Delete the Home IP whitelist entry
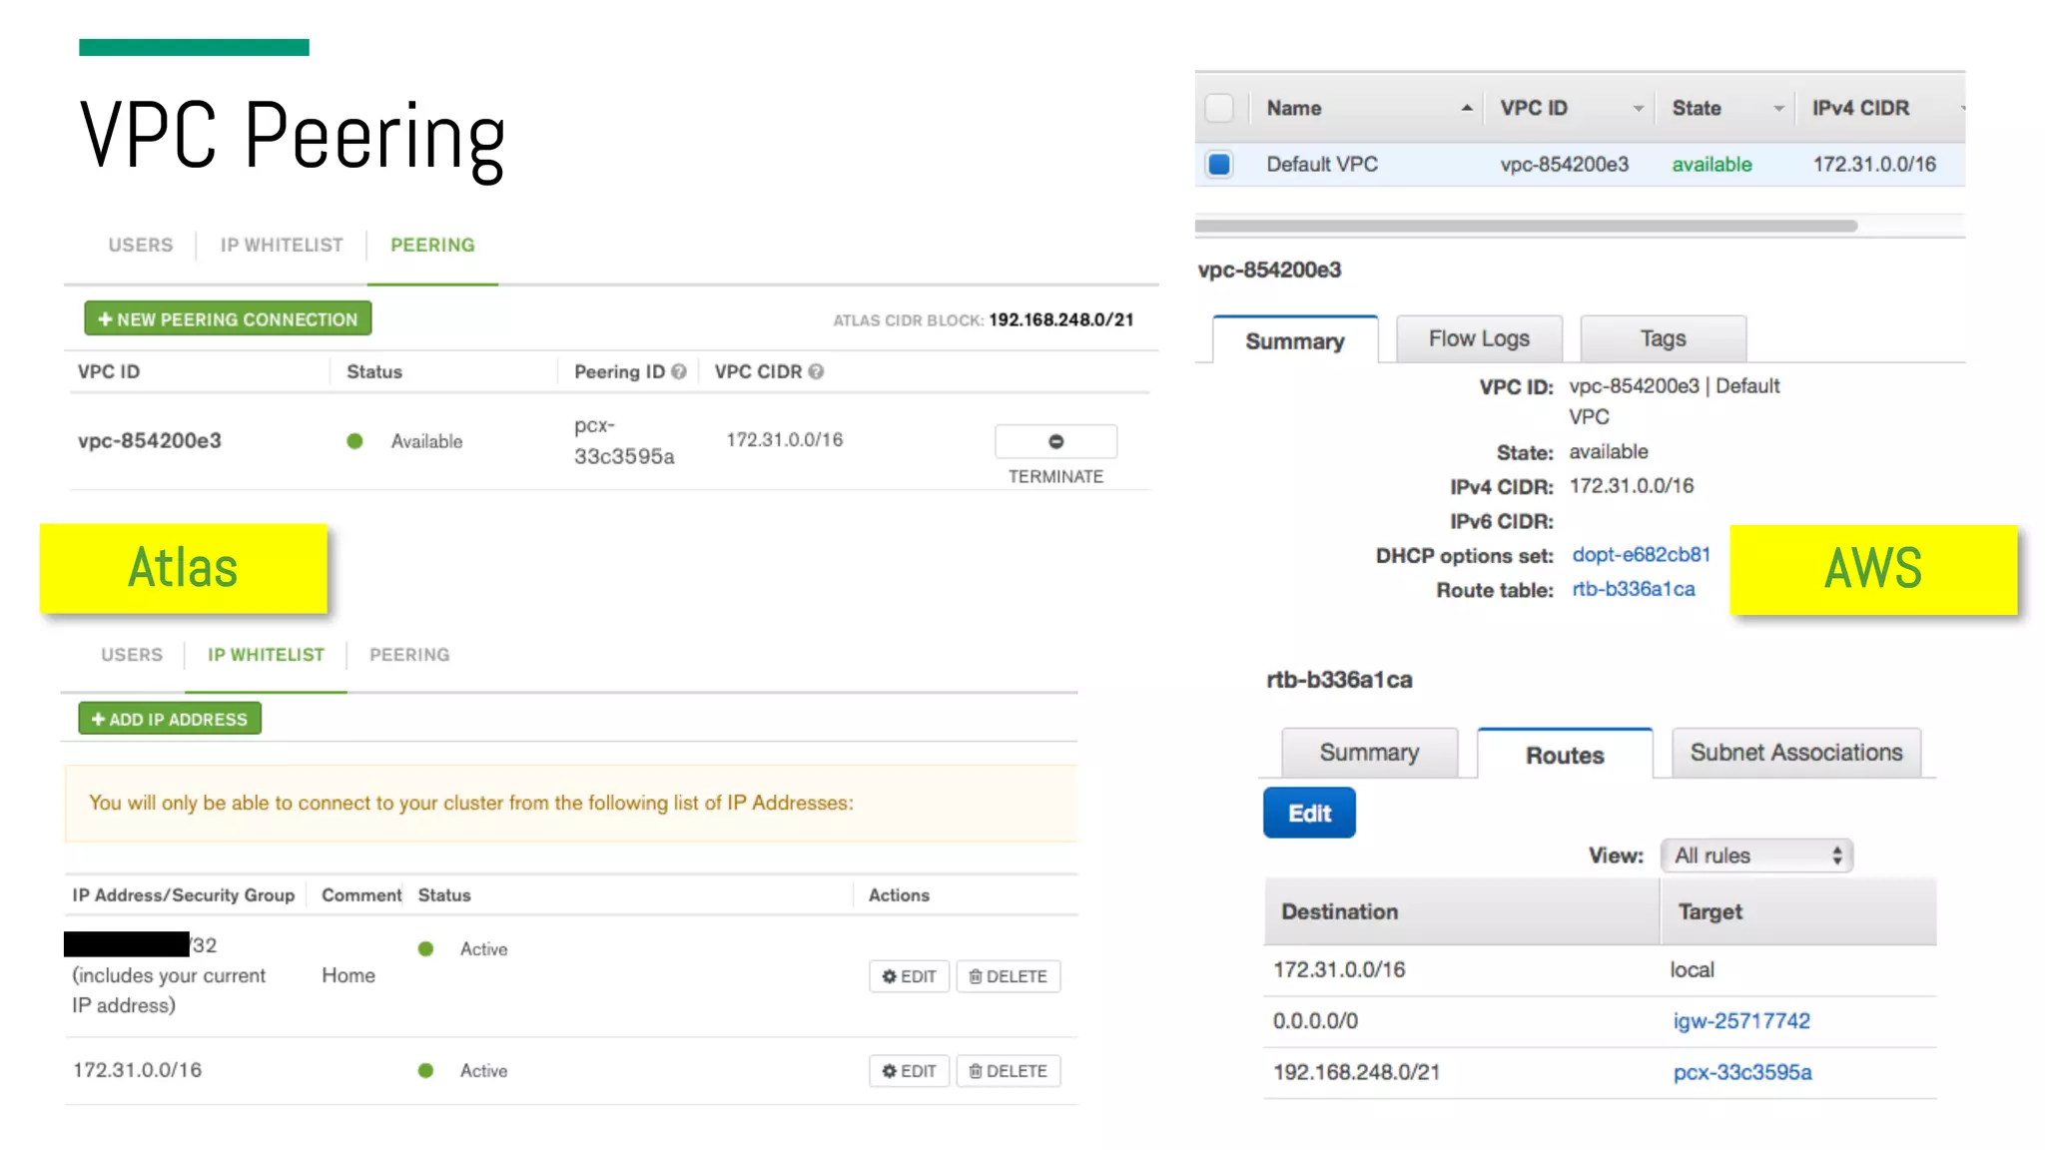 coord(1009,976)
